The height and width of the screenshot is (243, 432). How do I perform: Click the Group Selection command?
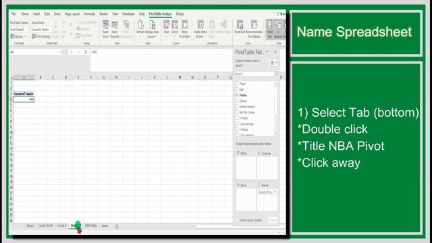(x=87, y=22)
